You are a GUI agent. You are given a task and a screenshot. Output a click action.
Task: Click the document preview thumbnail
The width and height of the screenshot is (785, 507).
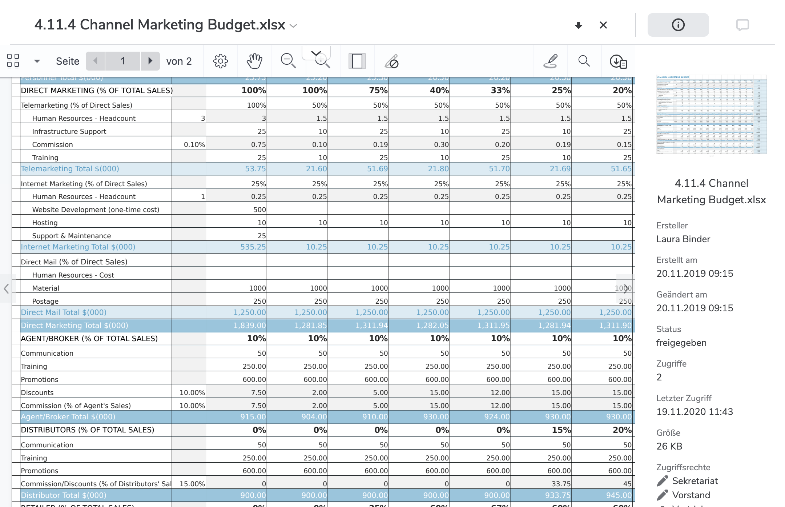tap(711, 115)
